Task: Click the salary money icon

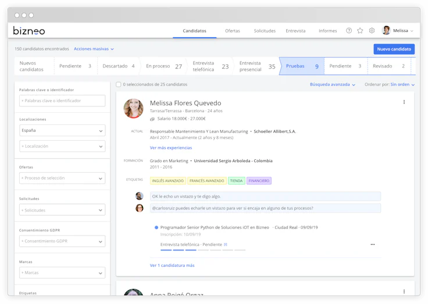Action: coord(152,119)
